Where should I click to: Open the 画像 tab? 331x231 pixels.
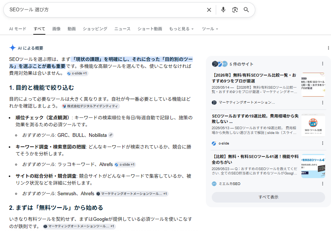coord(56,29)
